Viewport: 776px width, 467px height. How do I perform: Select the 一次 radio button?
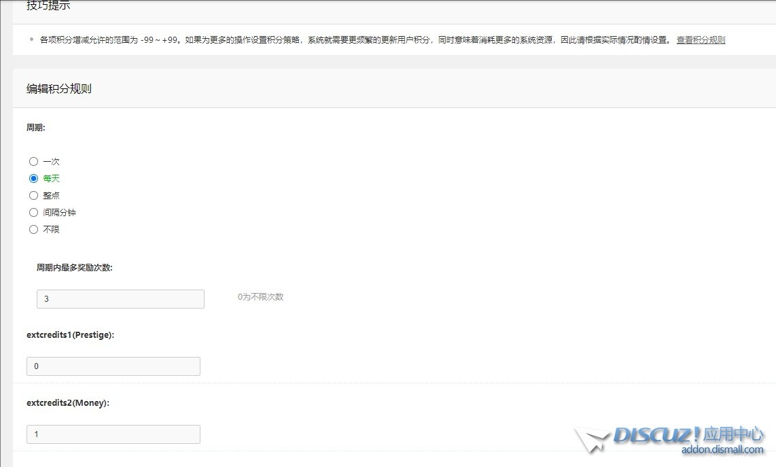pyautogui.click(x=33, y=162)
